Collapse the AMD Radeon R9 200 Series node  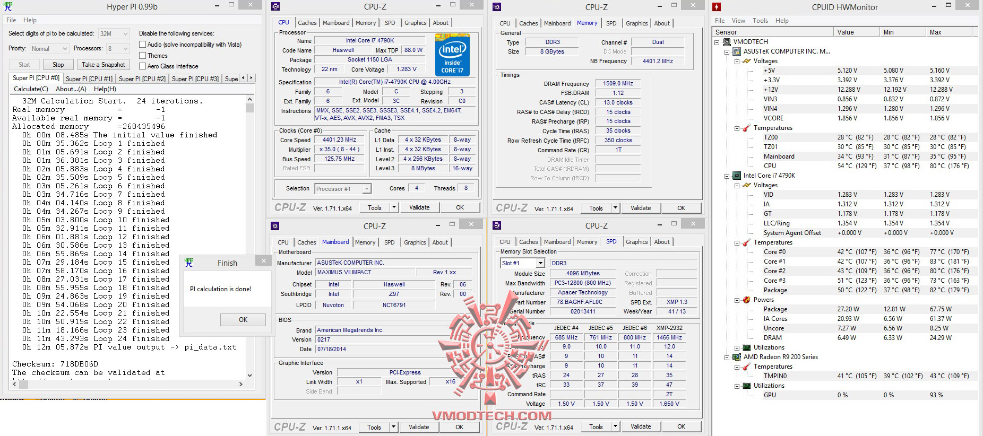727,357
